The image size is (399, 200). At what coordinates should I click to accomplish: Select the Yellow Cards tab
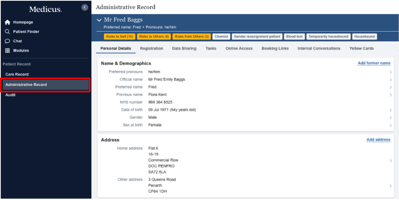[x=361, y=48]
